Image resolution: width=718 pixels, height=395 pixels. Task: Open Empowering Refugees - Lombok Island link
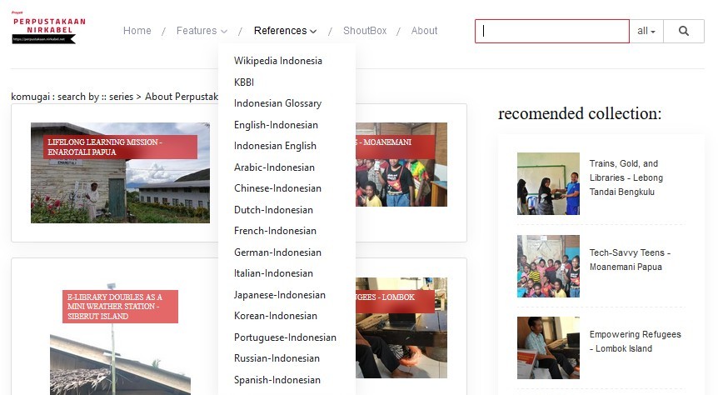pyautogui.click(x=635, y=342)
